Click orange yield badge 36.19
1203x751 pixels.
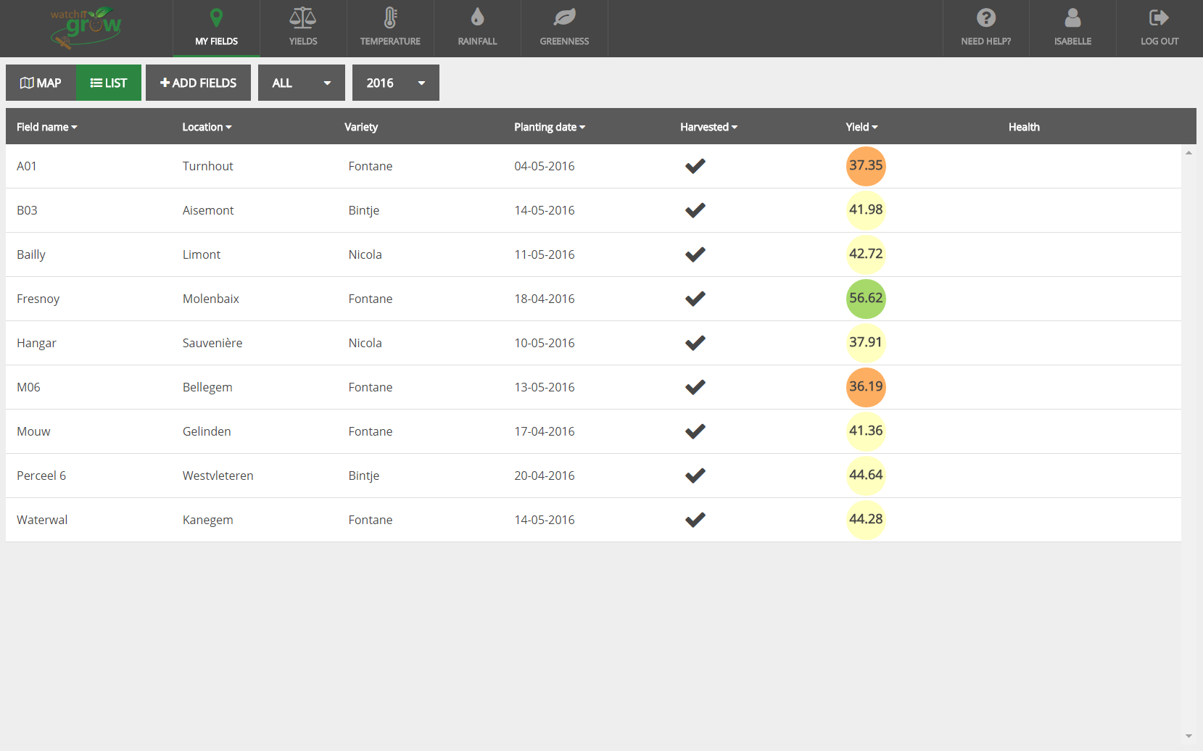coord(866,387)
